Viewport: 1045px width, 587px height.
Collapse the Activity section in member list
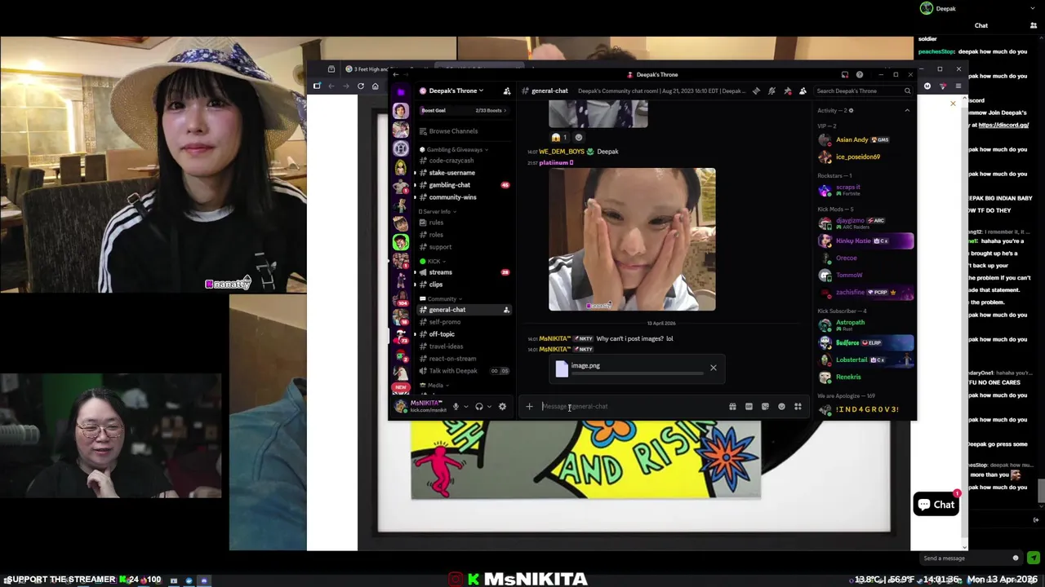point(906,110)
